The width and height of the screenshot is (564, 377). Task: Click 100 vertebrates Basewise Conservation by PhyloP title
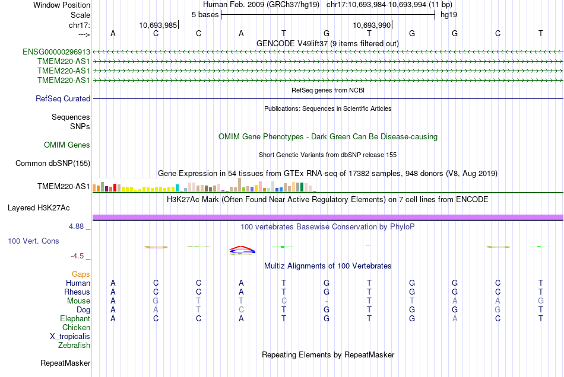point(328,227)
